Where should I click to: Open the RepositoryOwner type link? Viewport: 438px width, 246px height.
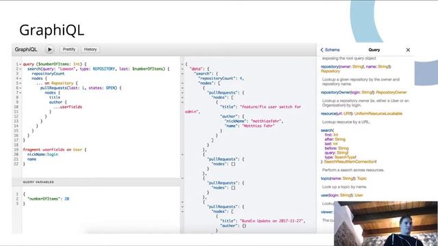point(391,92)
